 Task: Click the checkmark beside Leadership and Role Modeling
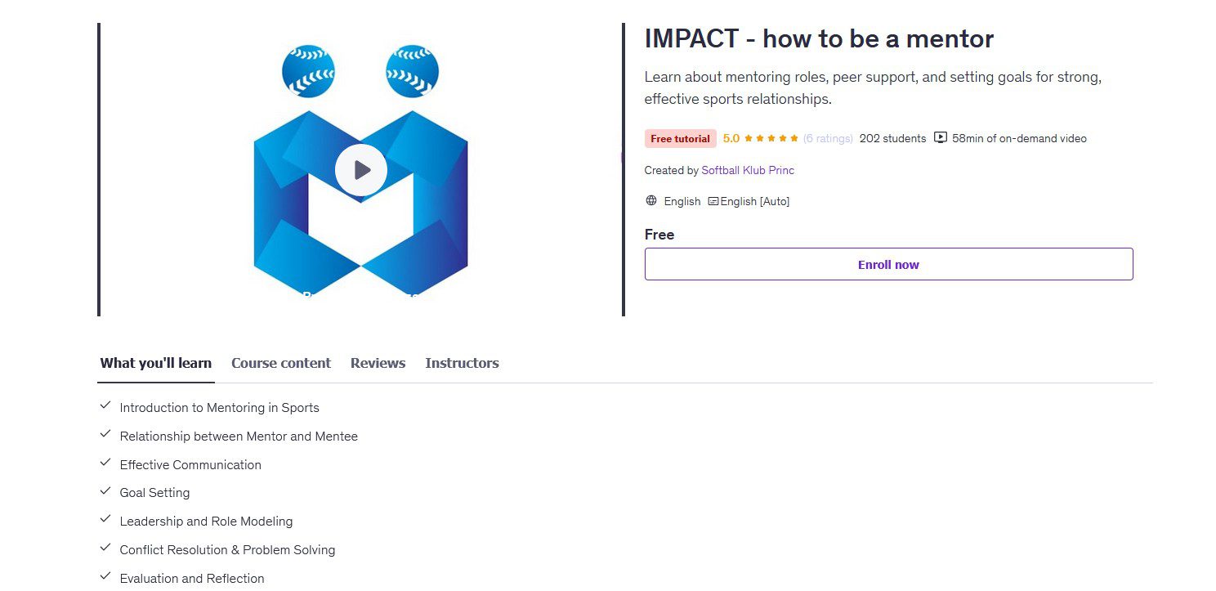tap(105, 518)
